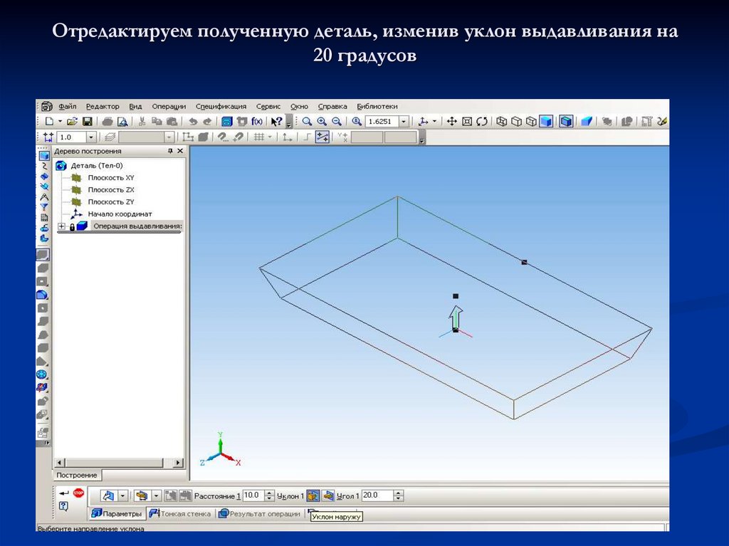Select Плоскость ZY in tree

(x=110, y=202)
